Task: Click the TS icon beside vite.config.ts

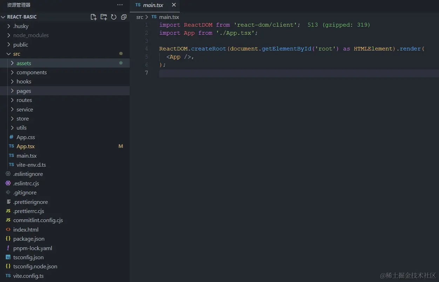Action: [x=8, y=276]
